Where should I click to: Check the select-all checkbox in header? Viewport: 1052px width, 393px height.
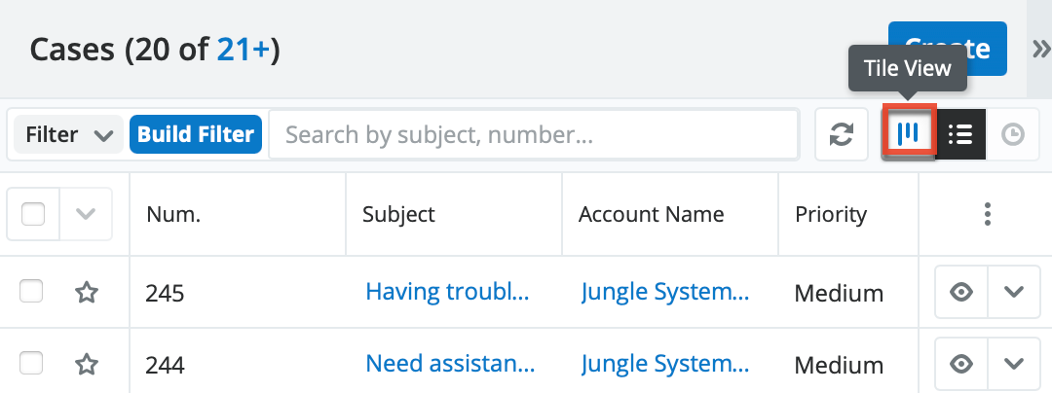pos(33,214)
